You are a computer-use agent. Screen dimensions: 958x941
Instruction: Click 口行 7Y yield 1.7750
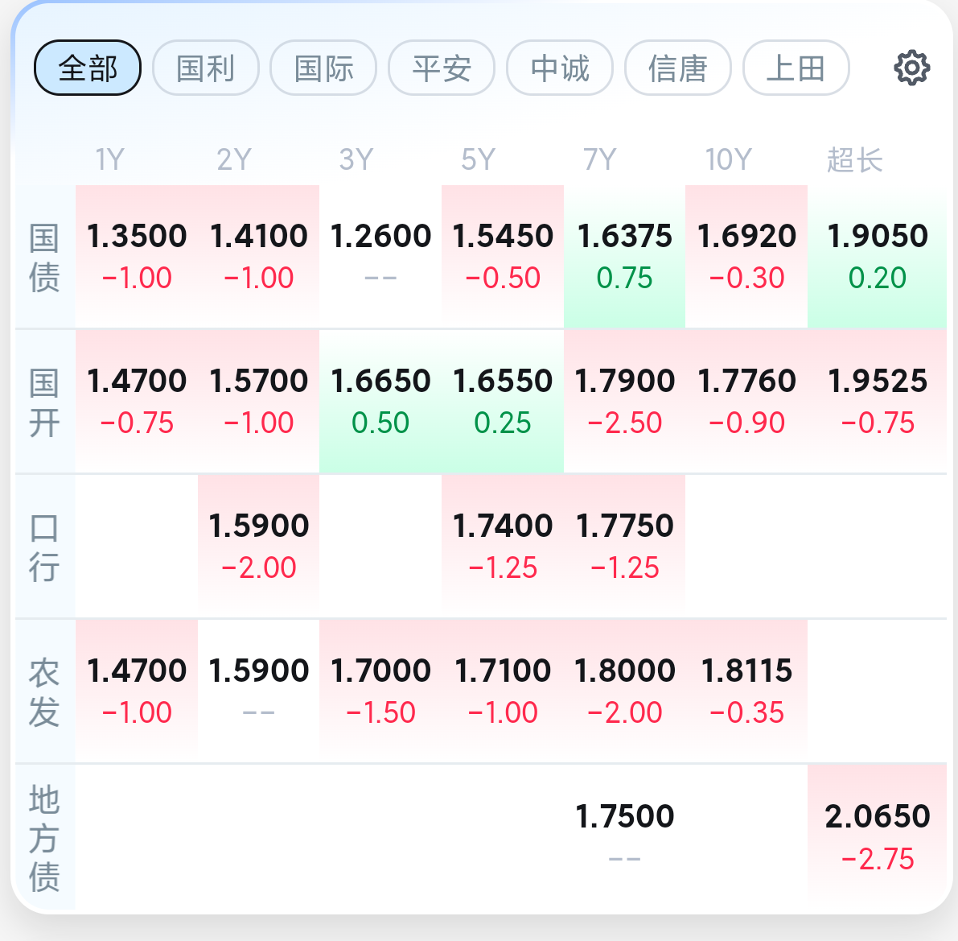pyautogui.click(x=624, y=526)
